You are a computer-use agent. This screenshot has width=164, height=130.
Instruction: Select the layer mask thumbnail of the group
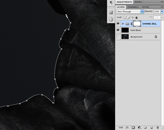[137, 24]
